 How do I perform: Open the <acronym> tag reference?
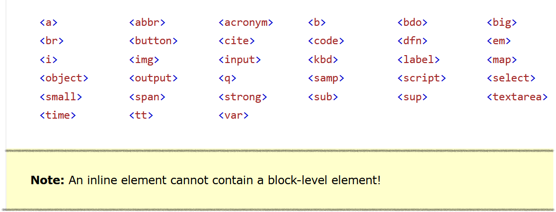[x=246, y=22]
